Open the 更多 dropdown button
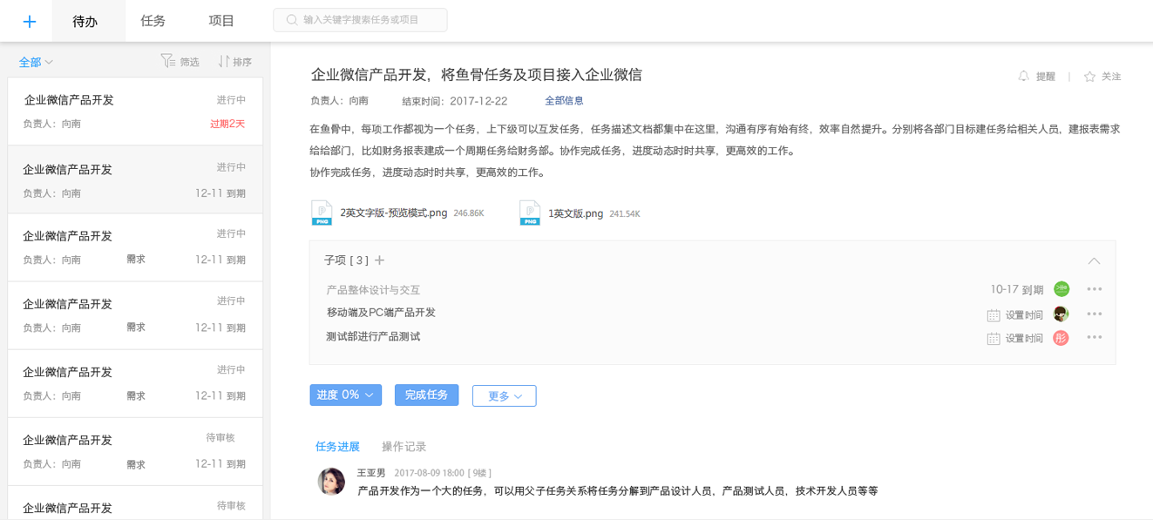This screenshot has width=1153, height=520. pos(504,395)
